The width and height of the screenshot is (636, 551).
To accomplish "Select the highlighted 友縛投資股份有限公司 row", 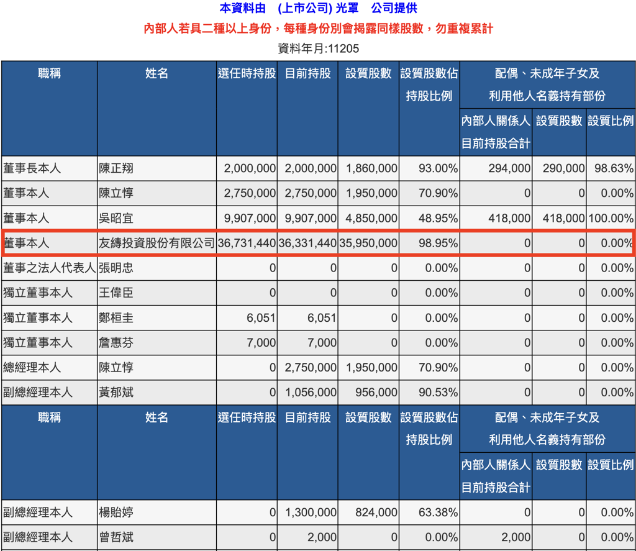I will point(155,244).
